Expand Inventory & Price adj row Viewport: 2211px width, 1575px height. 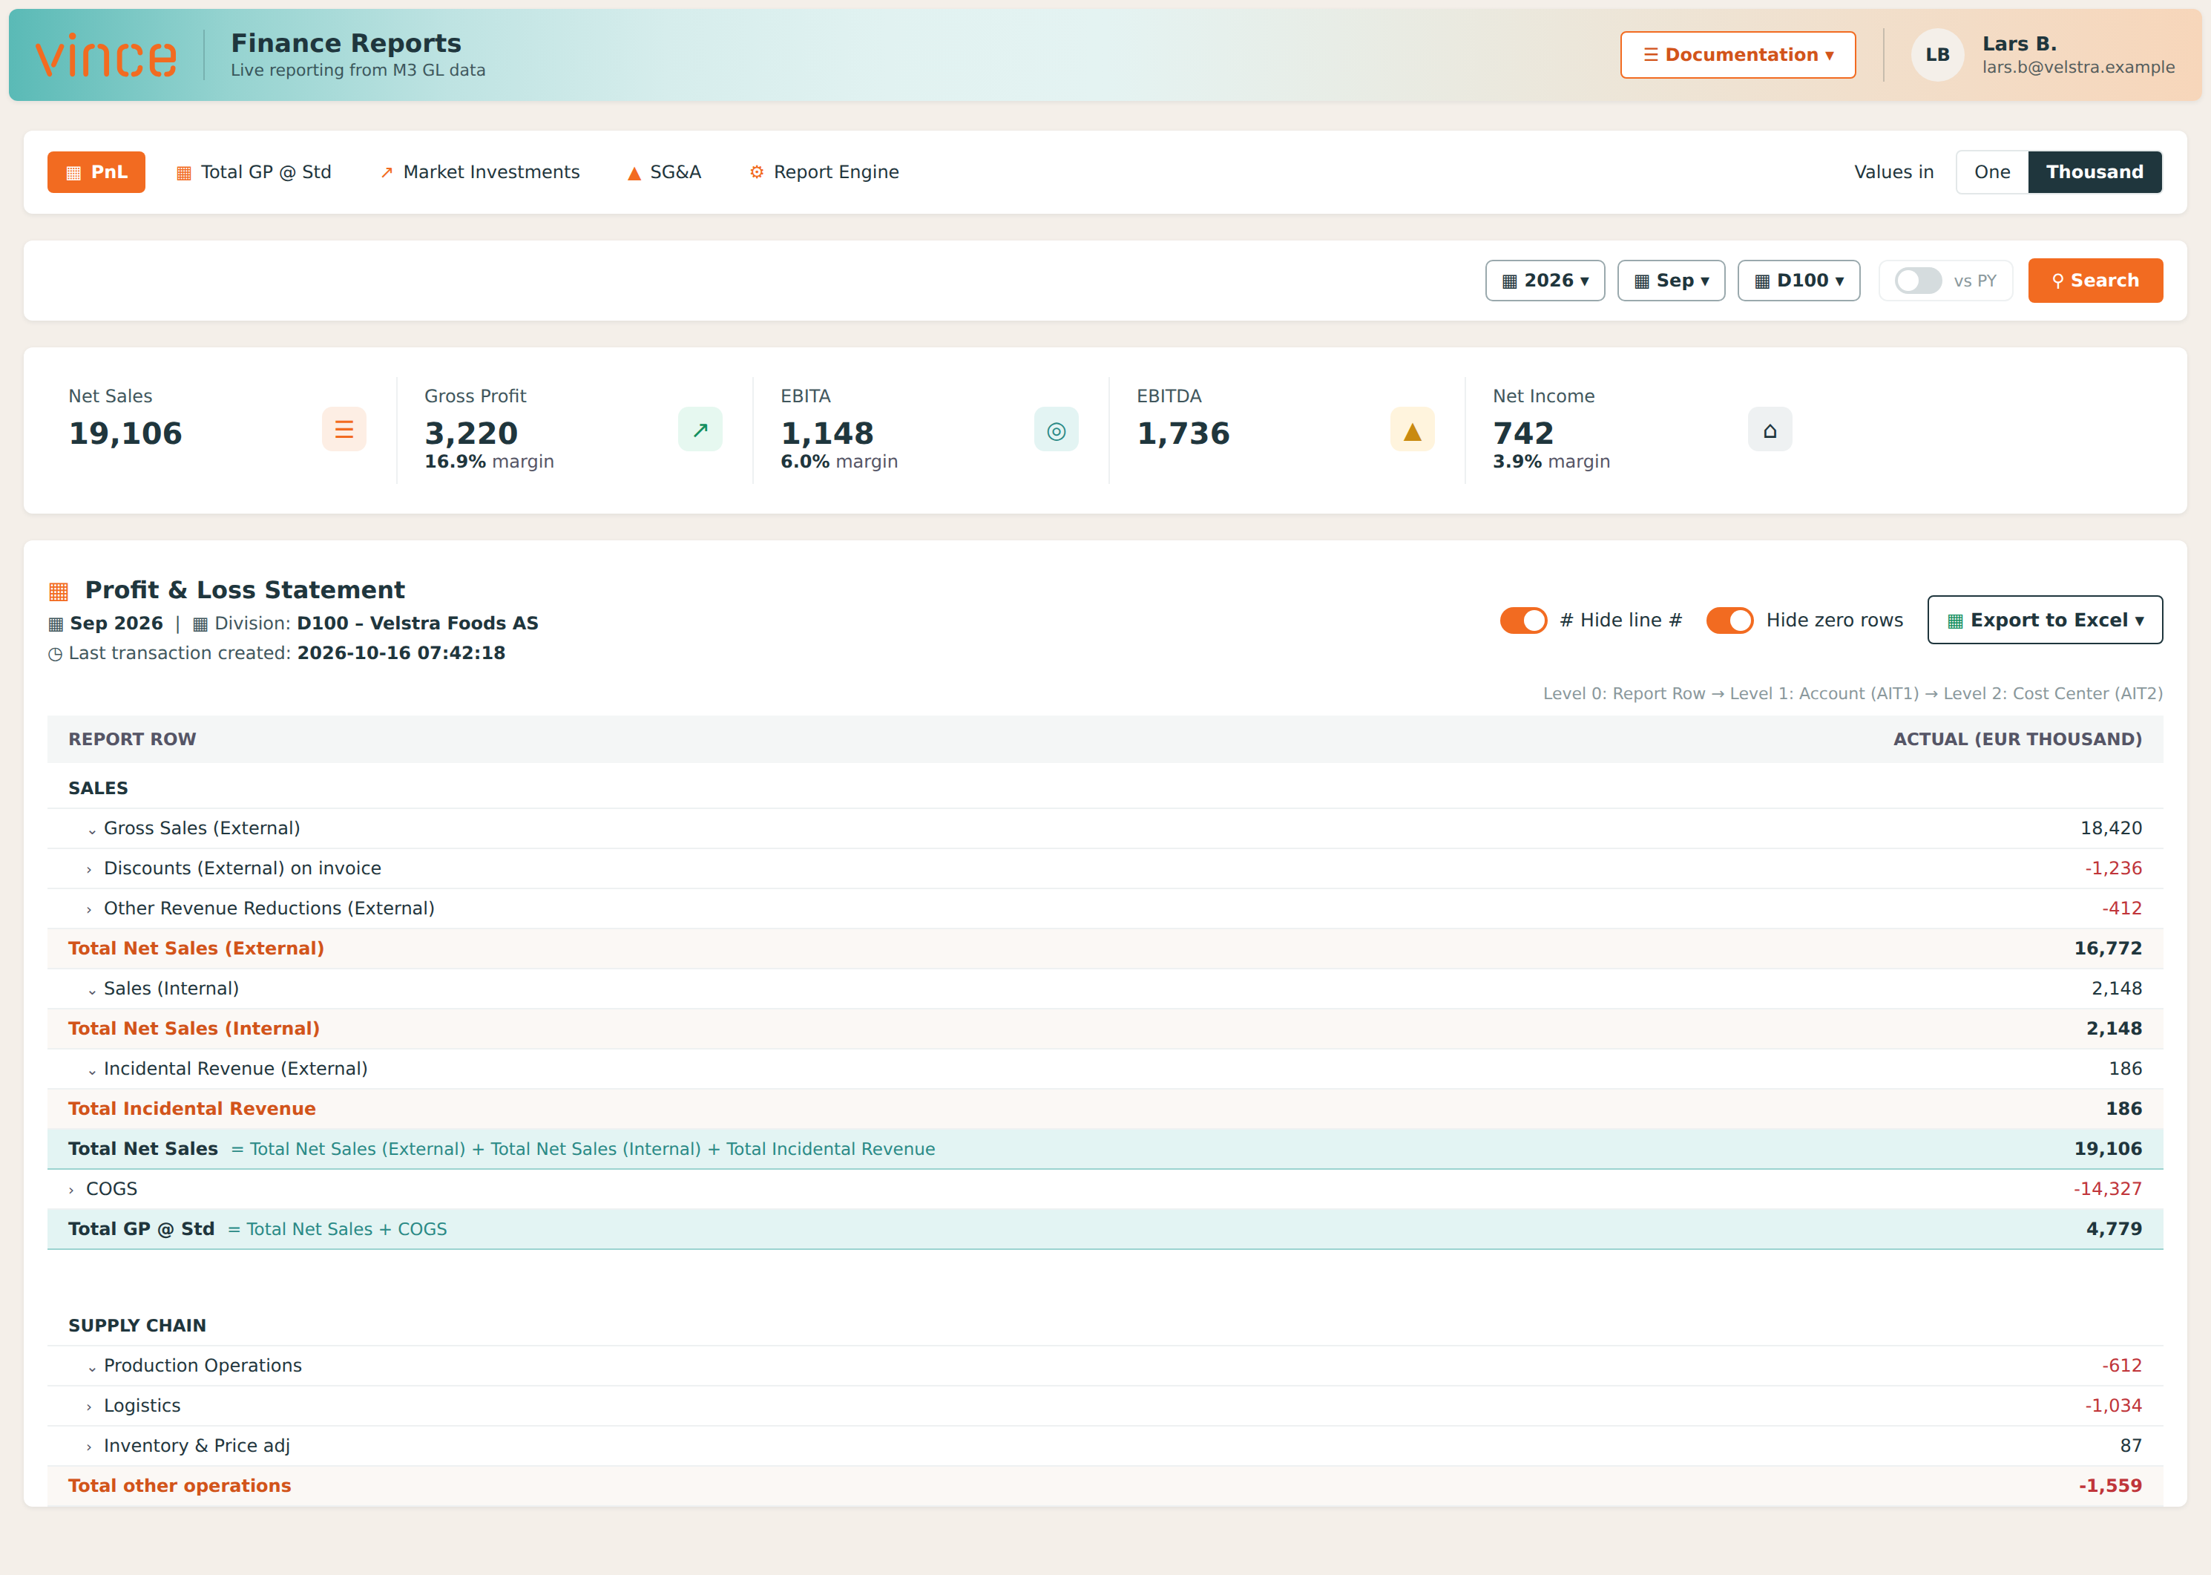(x=89, y=1447)
